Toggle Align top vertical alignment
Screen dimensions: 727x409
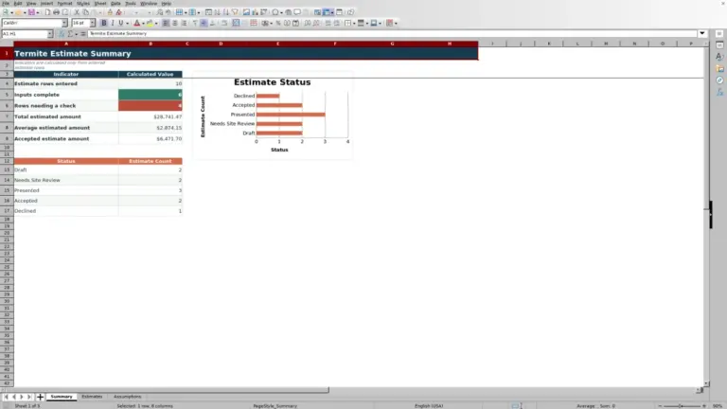click(195, 23)
